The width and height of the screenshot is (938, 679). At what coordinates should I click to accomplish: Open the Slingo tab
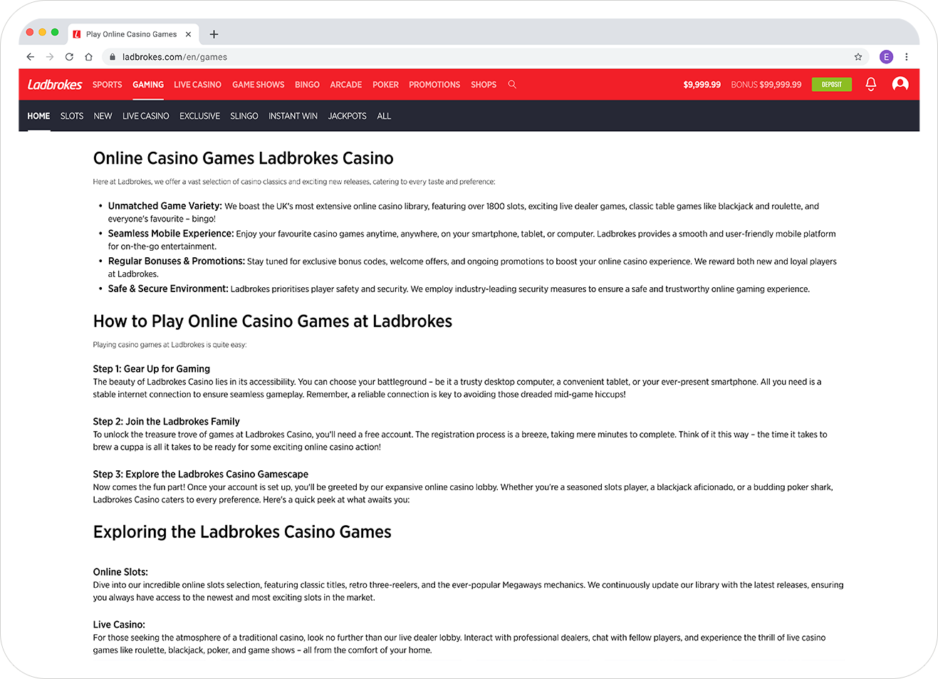244,116
